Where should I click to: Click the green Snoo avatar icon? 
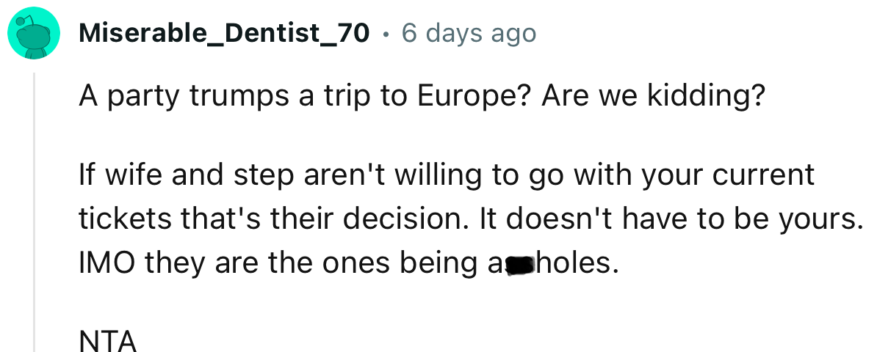point(33,34)
